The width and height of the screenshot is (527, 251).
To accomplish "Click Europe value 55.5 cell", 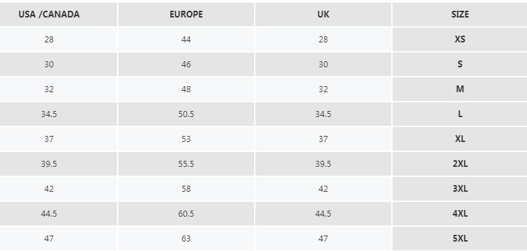I will [x=186, y=164].
